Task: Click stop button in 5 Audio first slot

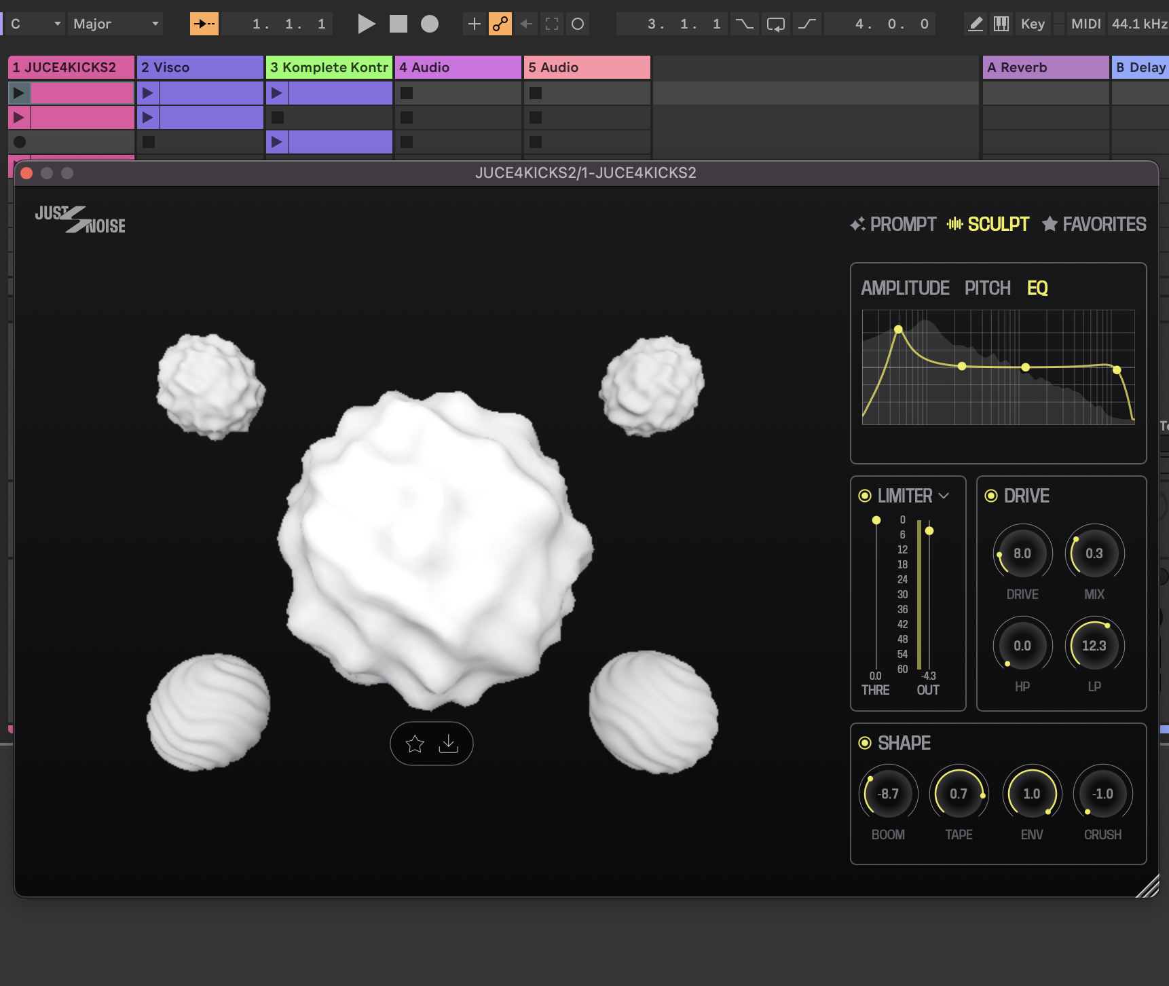Action: click(x=536, y=93)
